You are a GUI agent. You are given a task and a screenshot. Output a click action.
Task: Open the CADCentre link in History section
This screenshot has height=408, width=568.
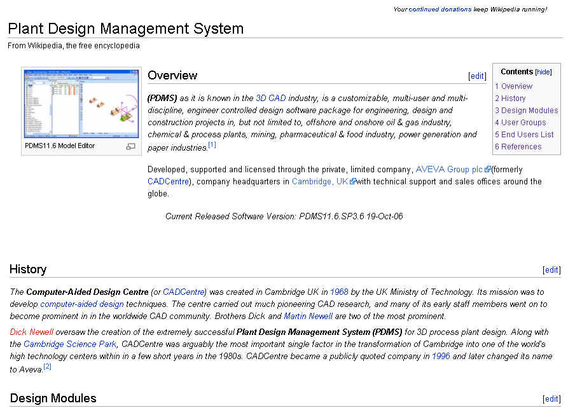(x=184, y=292)
